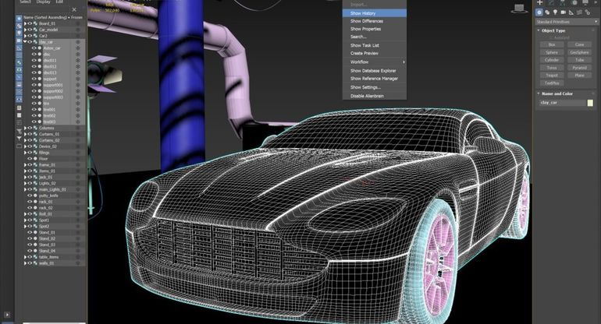Screen dimensions: 601x324
Task: Open the object color swatch beside clay_car
Action: pos(590,102)
